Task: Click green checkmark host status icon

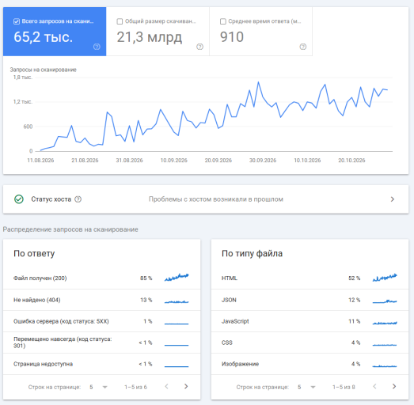Action: point(19,199)
